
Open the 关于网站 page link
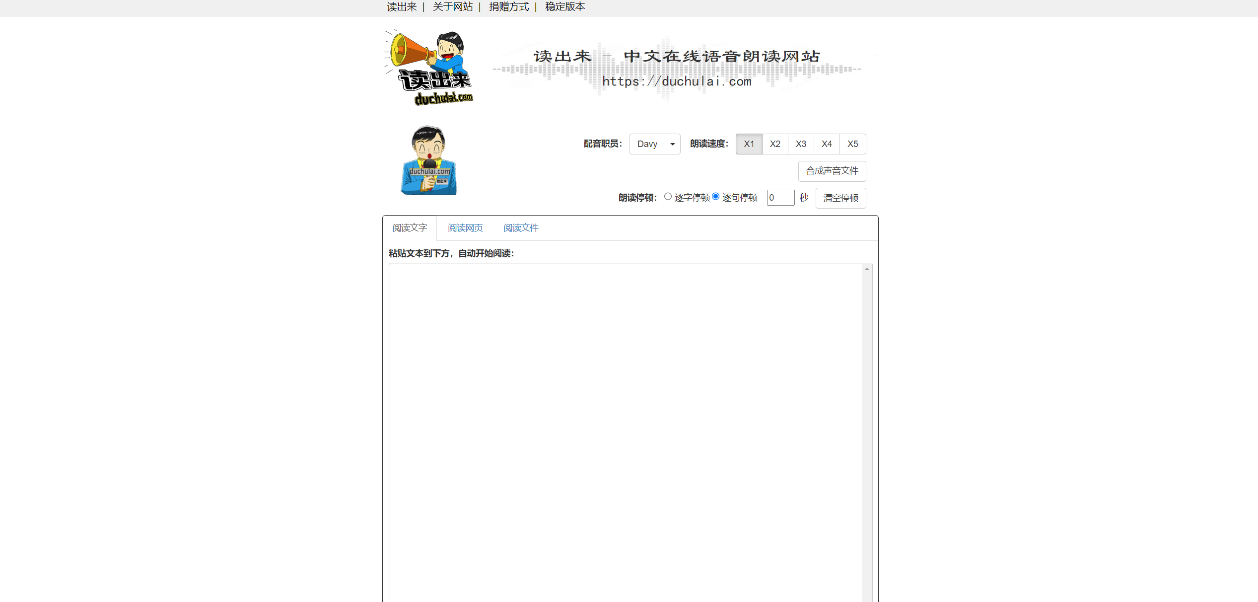click(x=452, y=7)
